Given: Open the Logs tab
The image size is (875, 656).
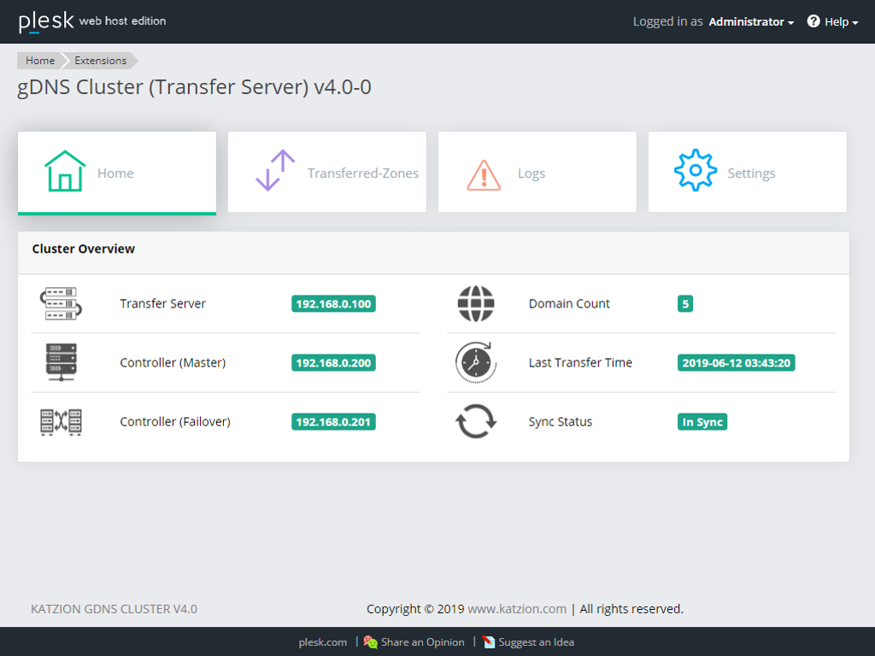Looking at the screenshot, I should click(537, 172).
